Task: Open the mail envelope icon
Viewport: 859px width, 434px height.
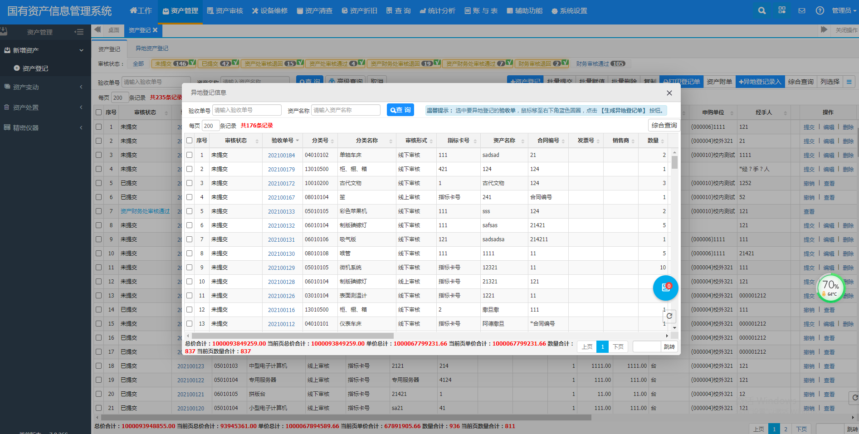Action: coord(802,10)
